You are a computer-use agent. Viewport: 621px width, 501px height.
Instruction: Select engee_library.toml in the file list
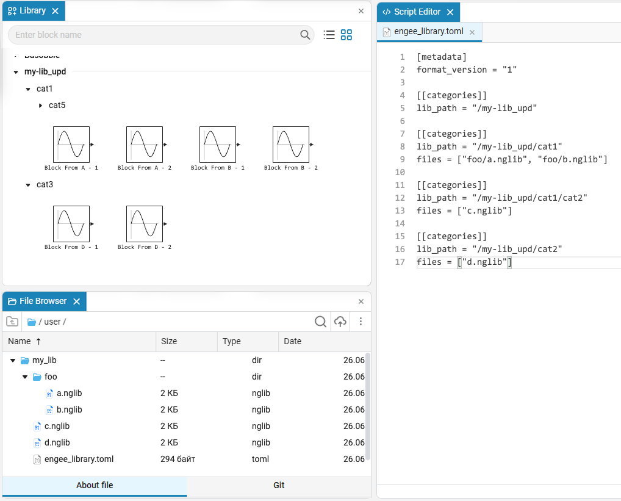click(x=79, y=459)
